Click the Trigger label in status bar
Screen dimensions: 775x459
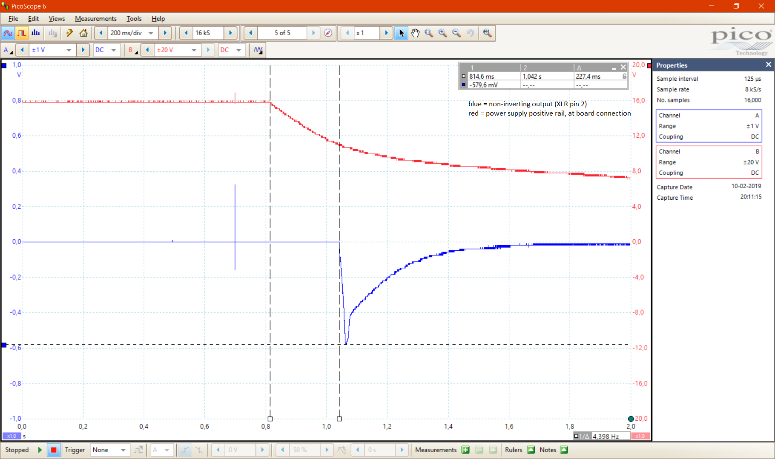(75, 450)
